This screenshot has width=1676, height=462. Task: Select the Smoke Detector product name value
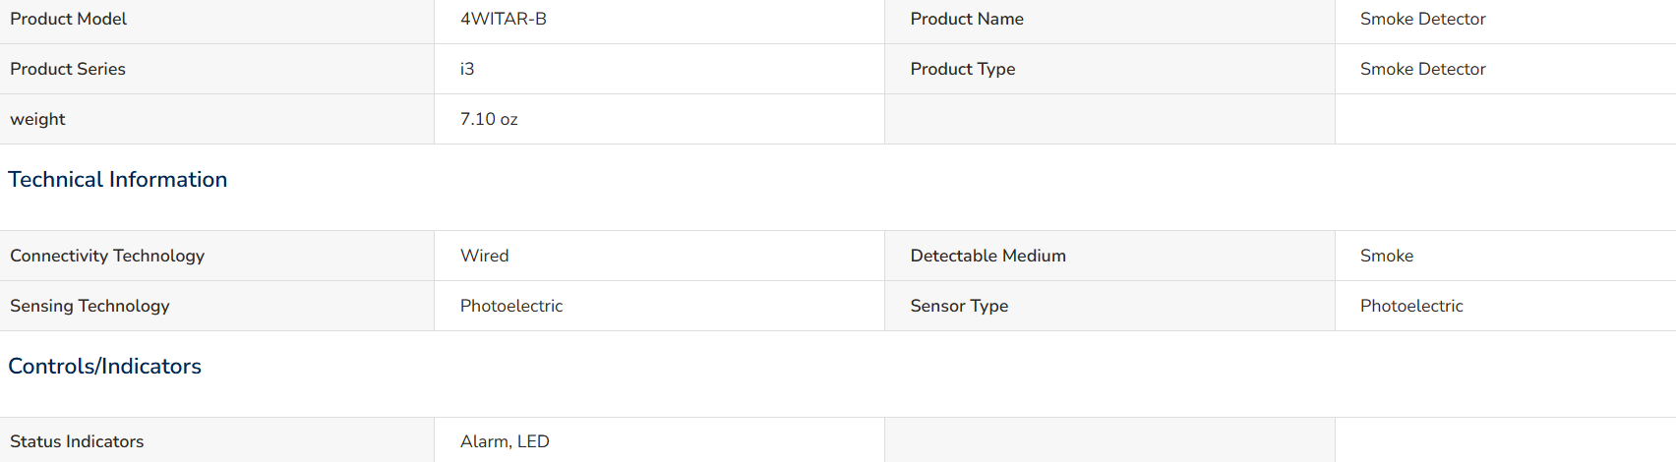tap(1422, 19)
